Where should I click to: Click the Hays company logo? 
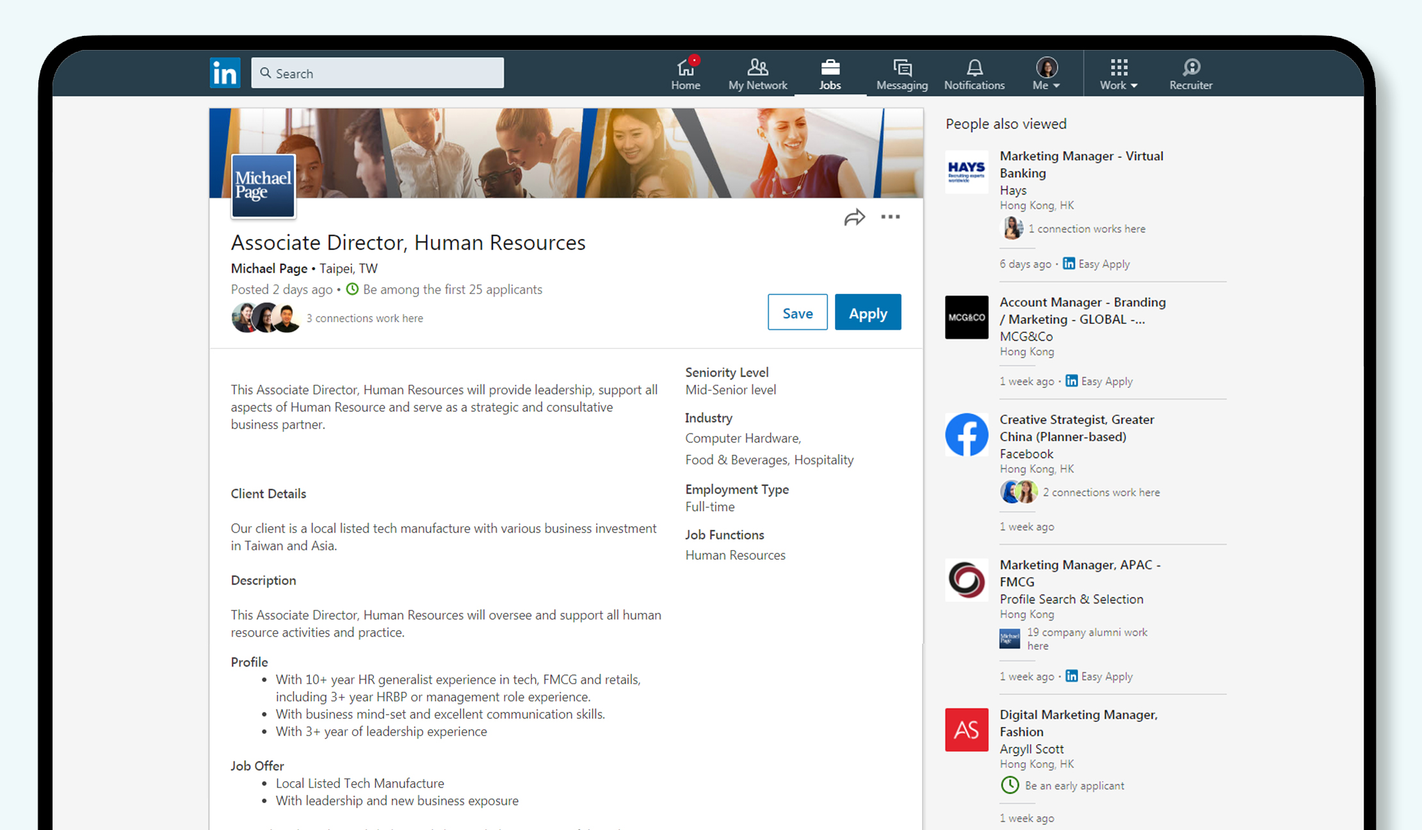967,172
